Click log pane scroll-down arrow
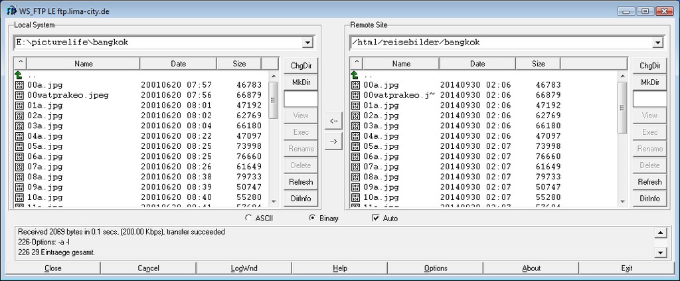Screen dimensions: 680x281 pos(659,252)
